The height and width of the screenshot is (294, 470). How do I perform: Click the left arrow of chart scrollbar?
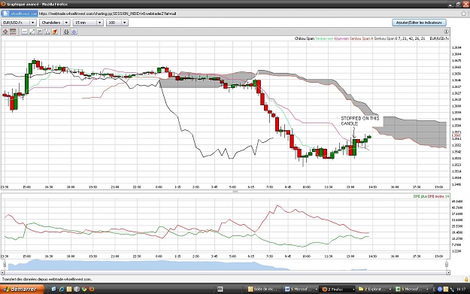point(3,272)
